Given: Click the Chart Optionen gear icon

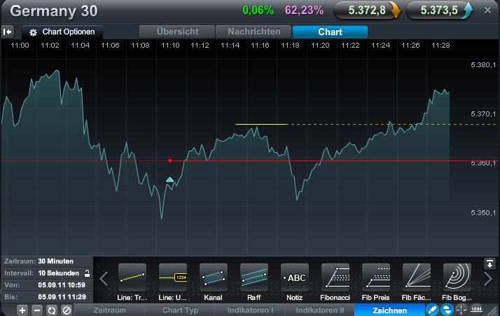Looking at the screenshot, I should pyautogui.click(x=33, y=32).
